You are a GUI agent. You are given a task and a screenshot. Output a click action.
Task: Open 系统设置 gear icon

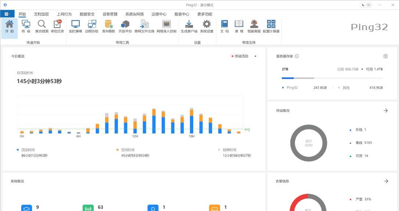coord(206,26)
